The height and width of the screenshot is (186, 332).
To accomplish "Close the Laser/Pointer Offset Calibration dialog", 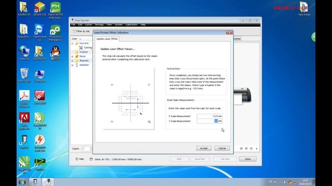I will [229, 33].
